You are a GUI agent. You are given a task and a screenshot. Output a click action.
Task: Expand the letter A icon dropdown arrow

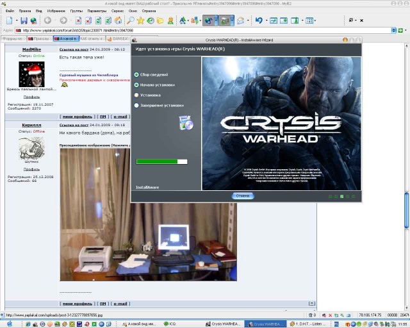(x=188, y=20)
